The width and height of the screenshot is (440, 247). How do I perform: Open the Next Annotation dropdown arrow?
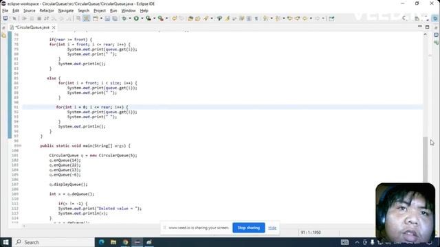[272, 19]
